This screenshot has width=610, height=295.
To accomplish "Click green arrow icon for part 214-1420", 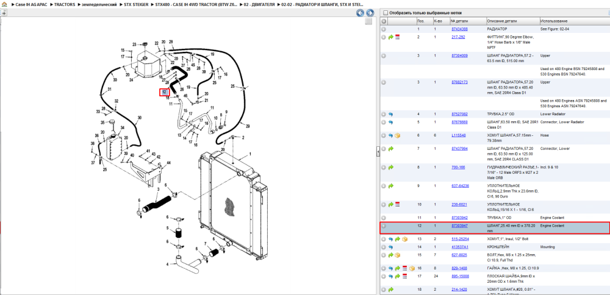I will pos(391,290).
